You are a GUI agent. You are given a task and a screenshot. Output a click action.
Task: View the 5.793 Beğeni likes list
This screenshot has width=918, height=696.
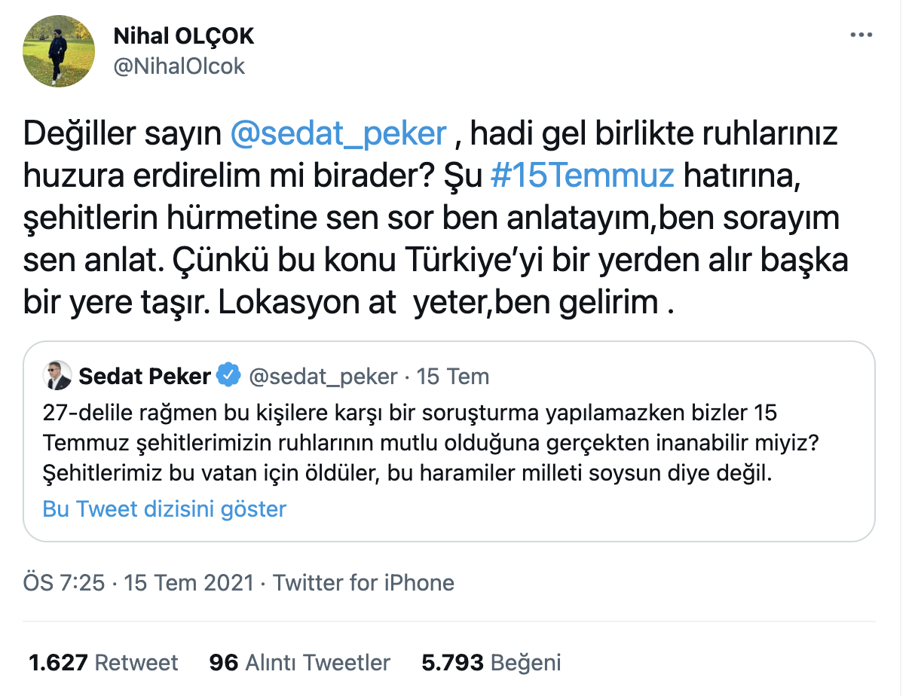click(491, 662)
